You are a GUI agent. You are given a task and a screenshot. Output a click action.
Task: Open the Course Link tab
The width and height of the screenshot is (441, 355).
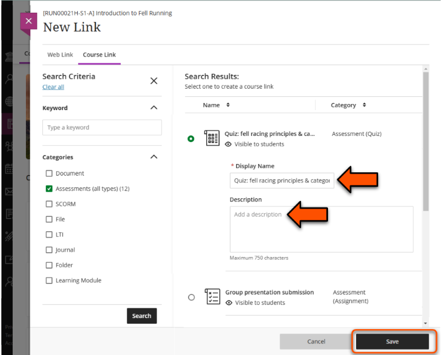pyautogui.click(x=99, y=55)
